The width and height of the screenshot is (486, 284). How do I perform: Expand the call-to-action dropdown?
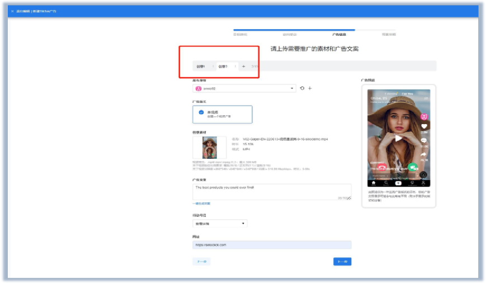click(220, 223)
